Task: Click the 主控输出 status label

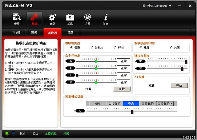Action: [51, 134]
